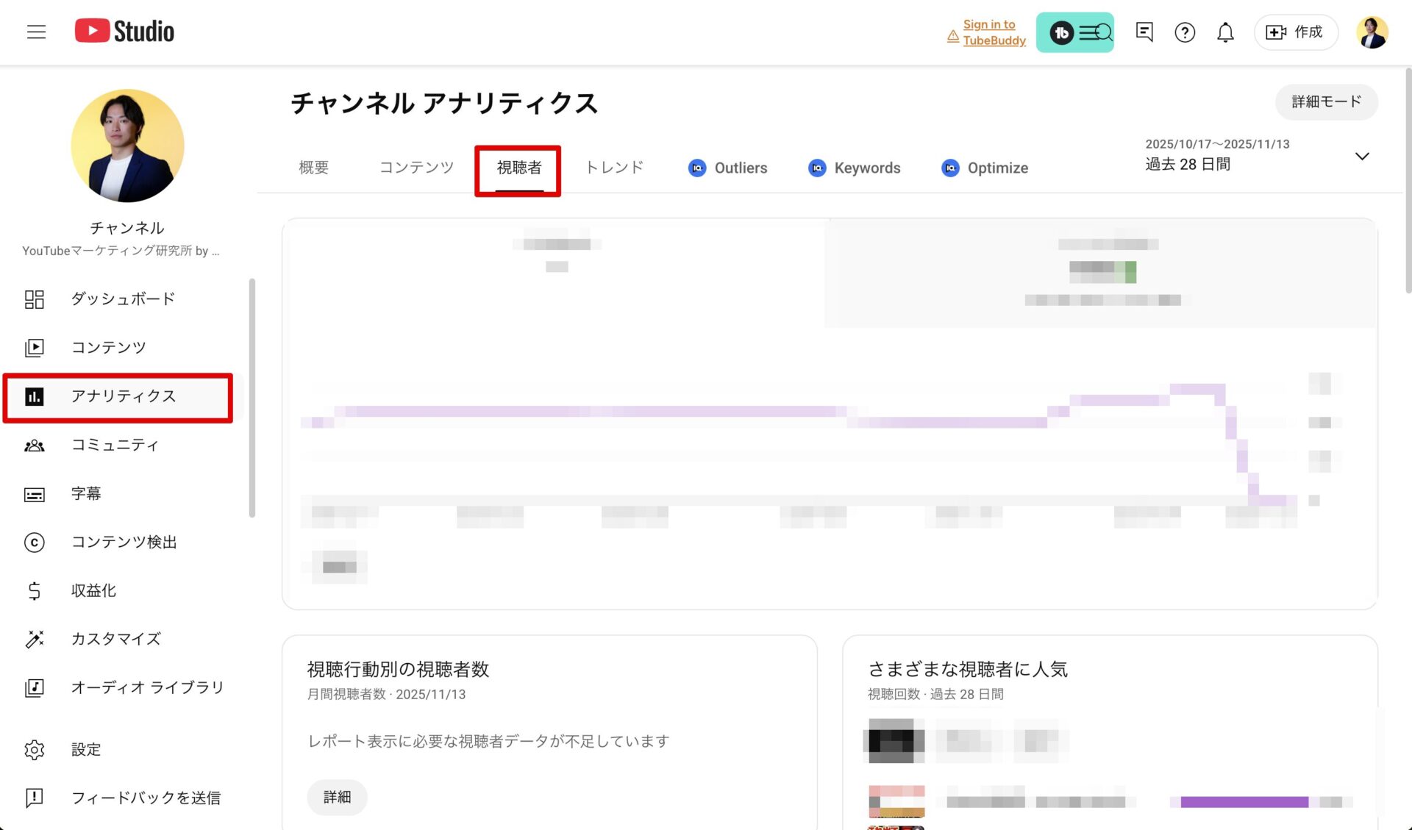Switch to the トレンド tab
Image resolution: width=1412 pixels, height=830 pixels.
click(x=614, y=168)
